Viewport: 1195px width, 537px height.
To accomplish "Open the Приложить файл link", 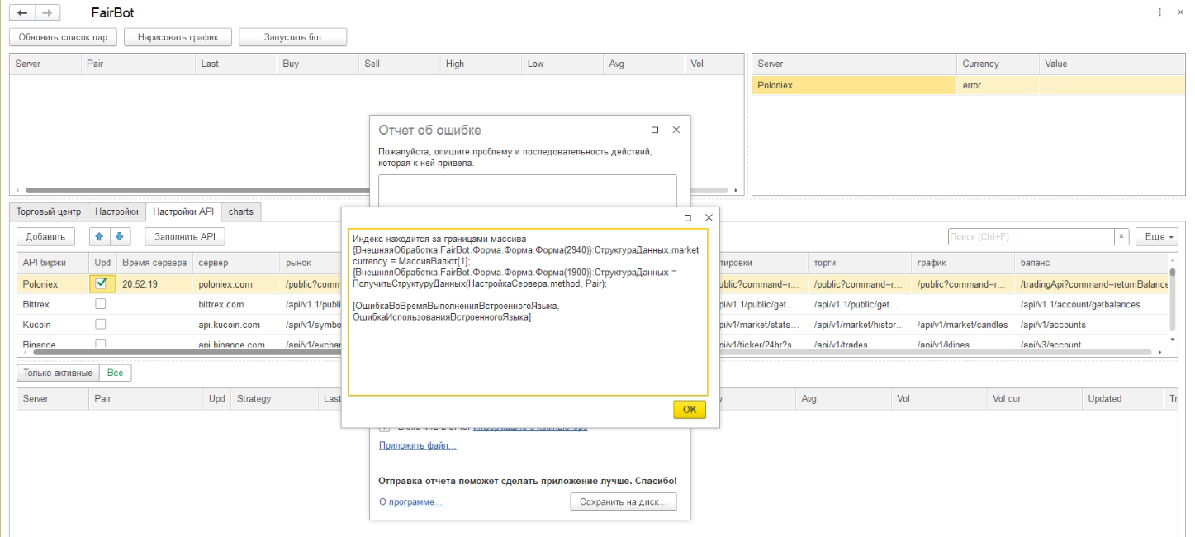I will click(417, 446).
